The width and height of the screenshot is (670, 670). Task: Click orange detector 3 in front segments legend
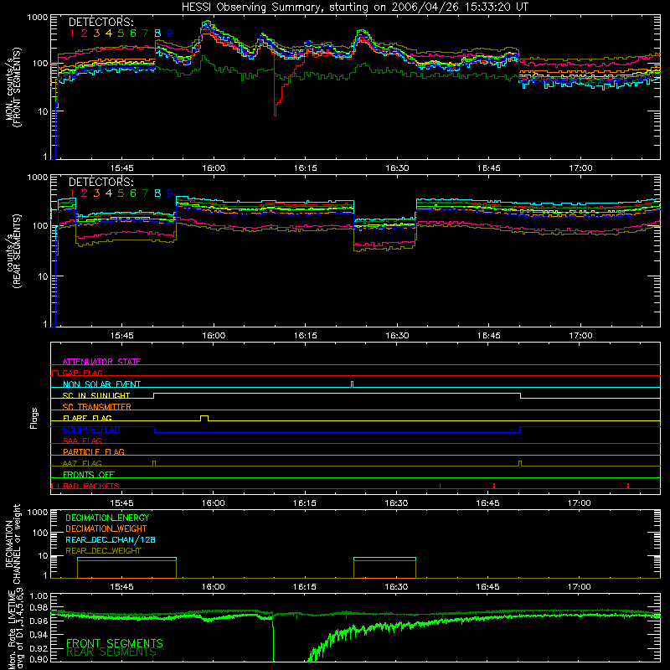click(x=96, y=33)
